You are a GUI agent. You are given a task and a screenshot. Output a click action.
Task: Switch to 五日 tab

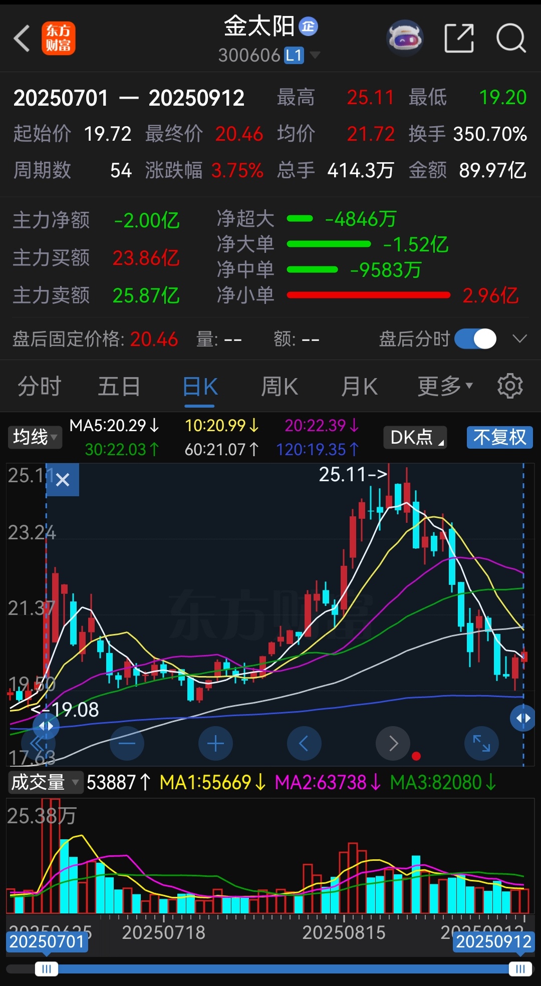pyautogui.click(x=119, y=386)
